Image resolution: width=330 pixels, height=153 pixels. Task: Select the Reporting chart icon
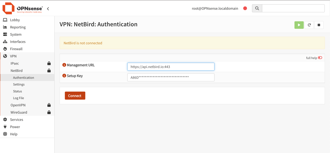coord(5,27)
